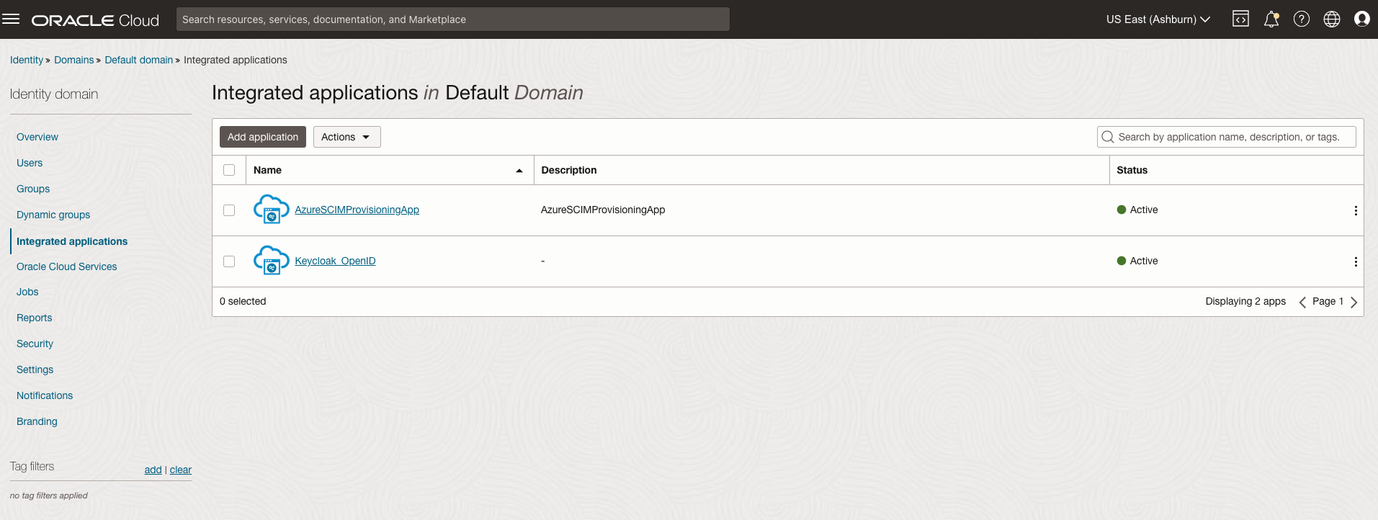Open the user profile avatar menu
The image size is (1378, 520).
[x=1362, y=19]
